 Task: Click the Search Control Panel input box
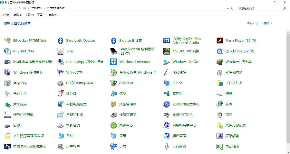[259, 8]
